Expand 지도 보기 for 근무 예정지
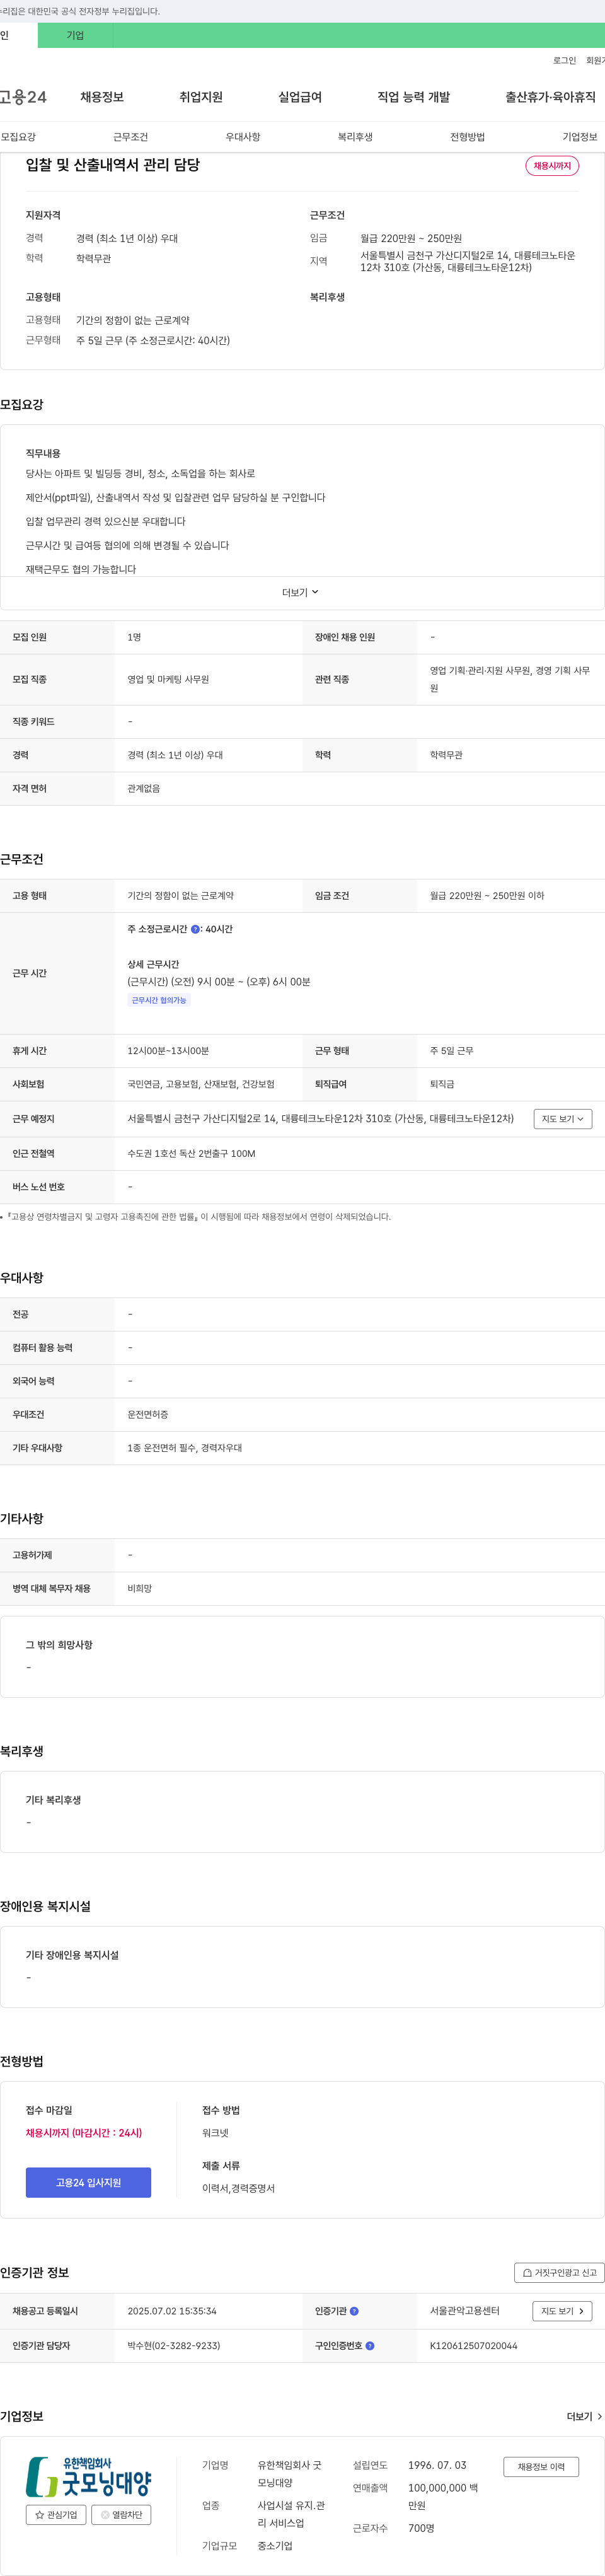 [x=562, y=1119]
